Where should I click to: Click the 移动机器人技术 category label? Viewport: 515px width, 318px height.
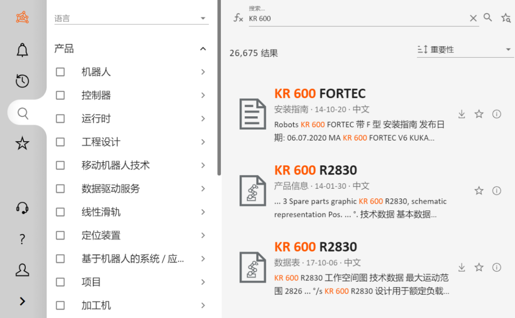115,165
